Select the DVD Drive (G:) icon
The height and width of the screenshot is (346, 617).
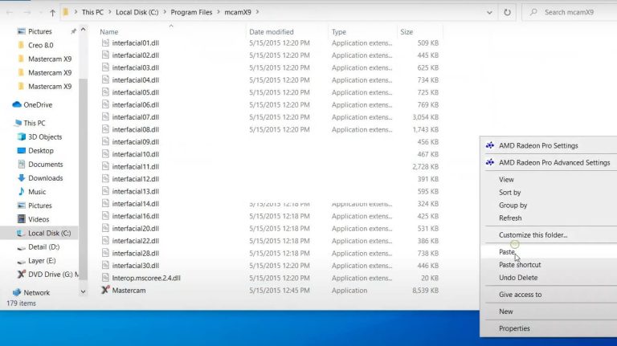coord(21,275)
